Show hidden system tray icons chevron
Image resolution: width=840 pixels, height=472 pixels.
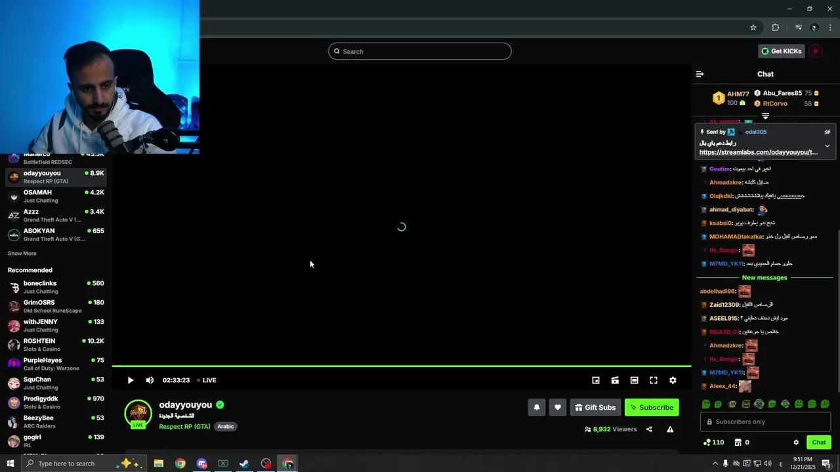pos(715,463)
